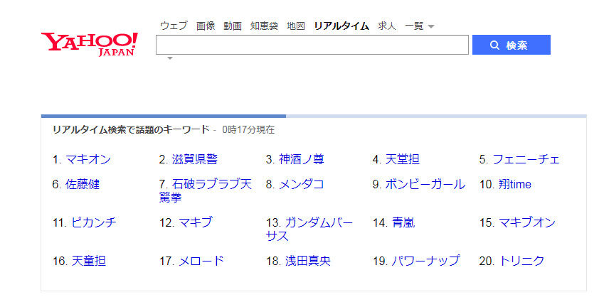Switch to the 画像 search tab

(x=206, y=26)
